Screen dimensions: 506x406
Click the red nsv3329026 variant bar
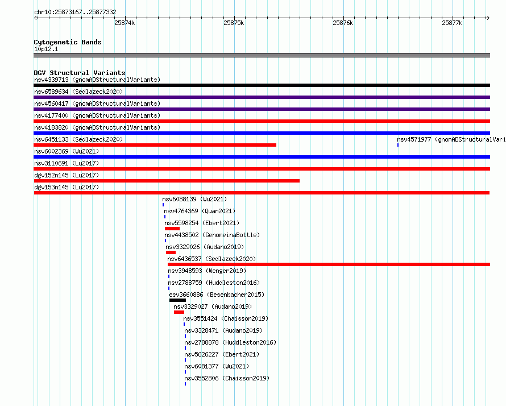click(171, 252)
